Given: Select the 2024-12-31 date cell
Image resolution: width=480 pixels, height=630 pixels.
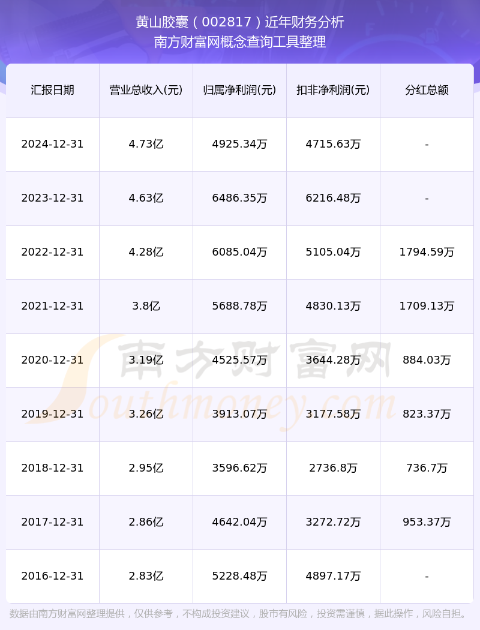Looking at the screenshot, I should [52, 144].
